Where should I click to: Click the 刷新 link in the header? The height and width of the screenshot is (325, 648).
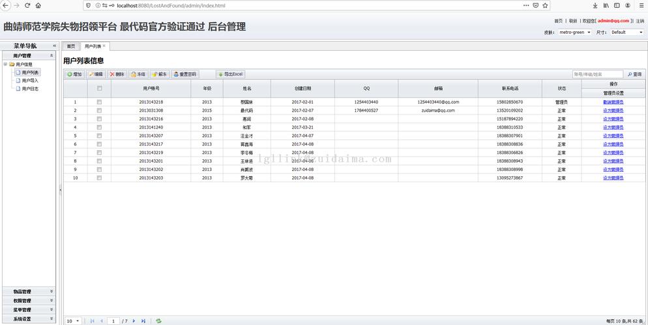573,21
